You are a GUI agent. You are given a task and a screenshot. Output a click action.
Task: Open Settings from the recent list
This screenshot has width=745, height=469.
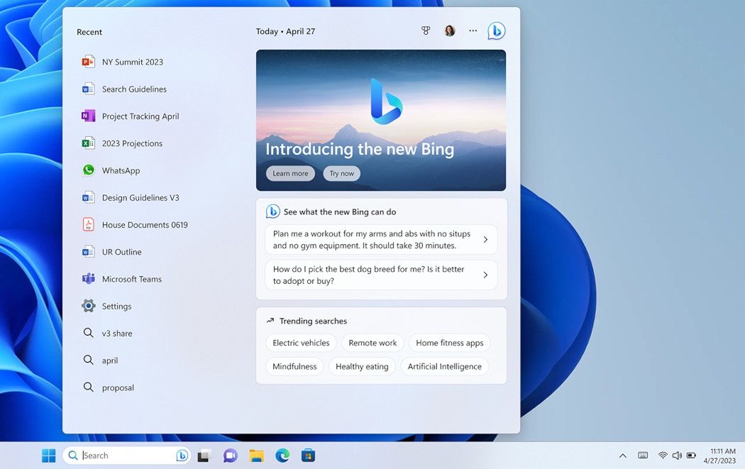coord(106,306)
